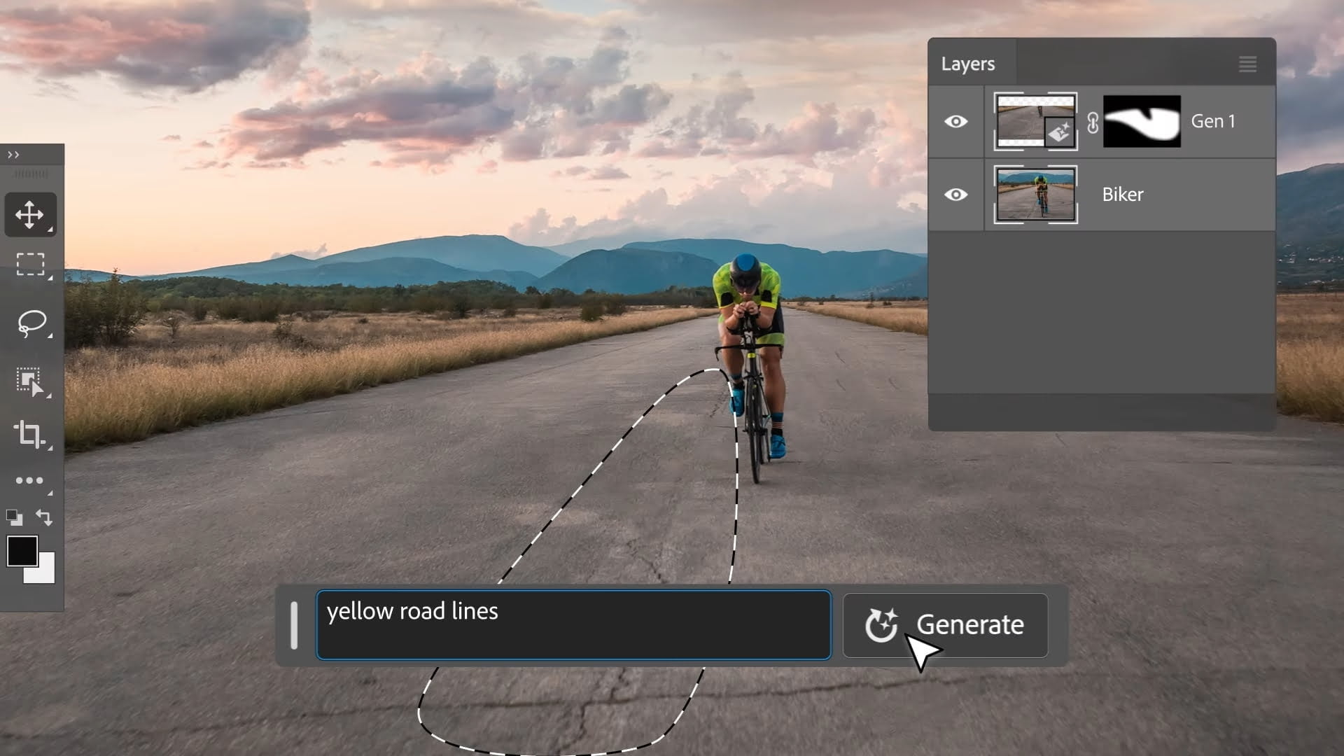
Task: Select the Gen 1 layer name
Action: click(x=1212, y=121)
